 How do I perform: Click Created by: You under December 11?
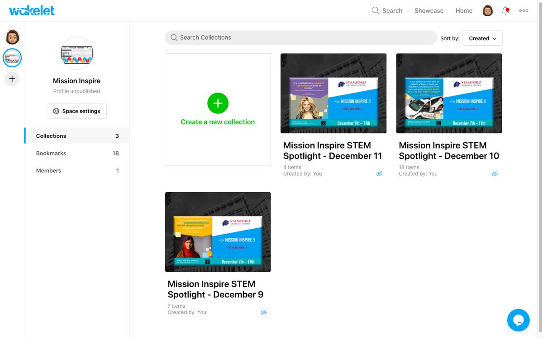tap(303, 174)
